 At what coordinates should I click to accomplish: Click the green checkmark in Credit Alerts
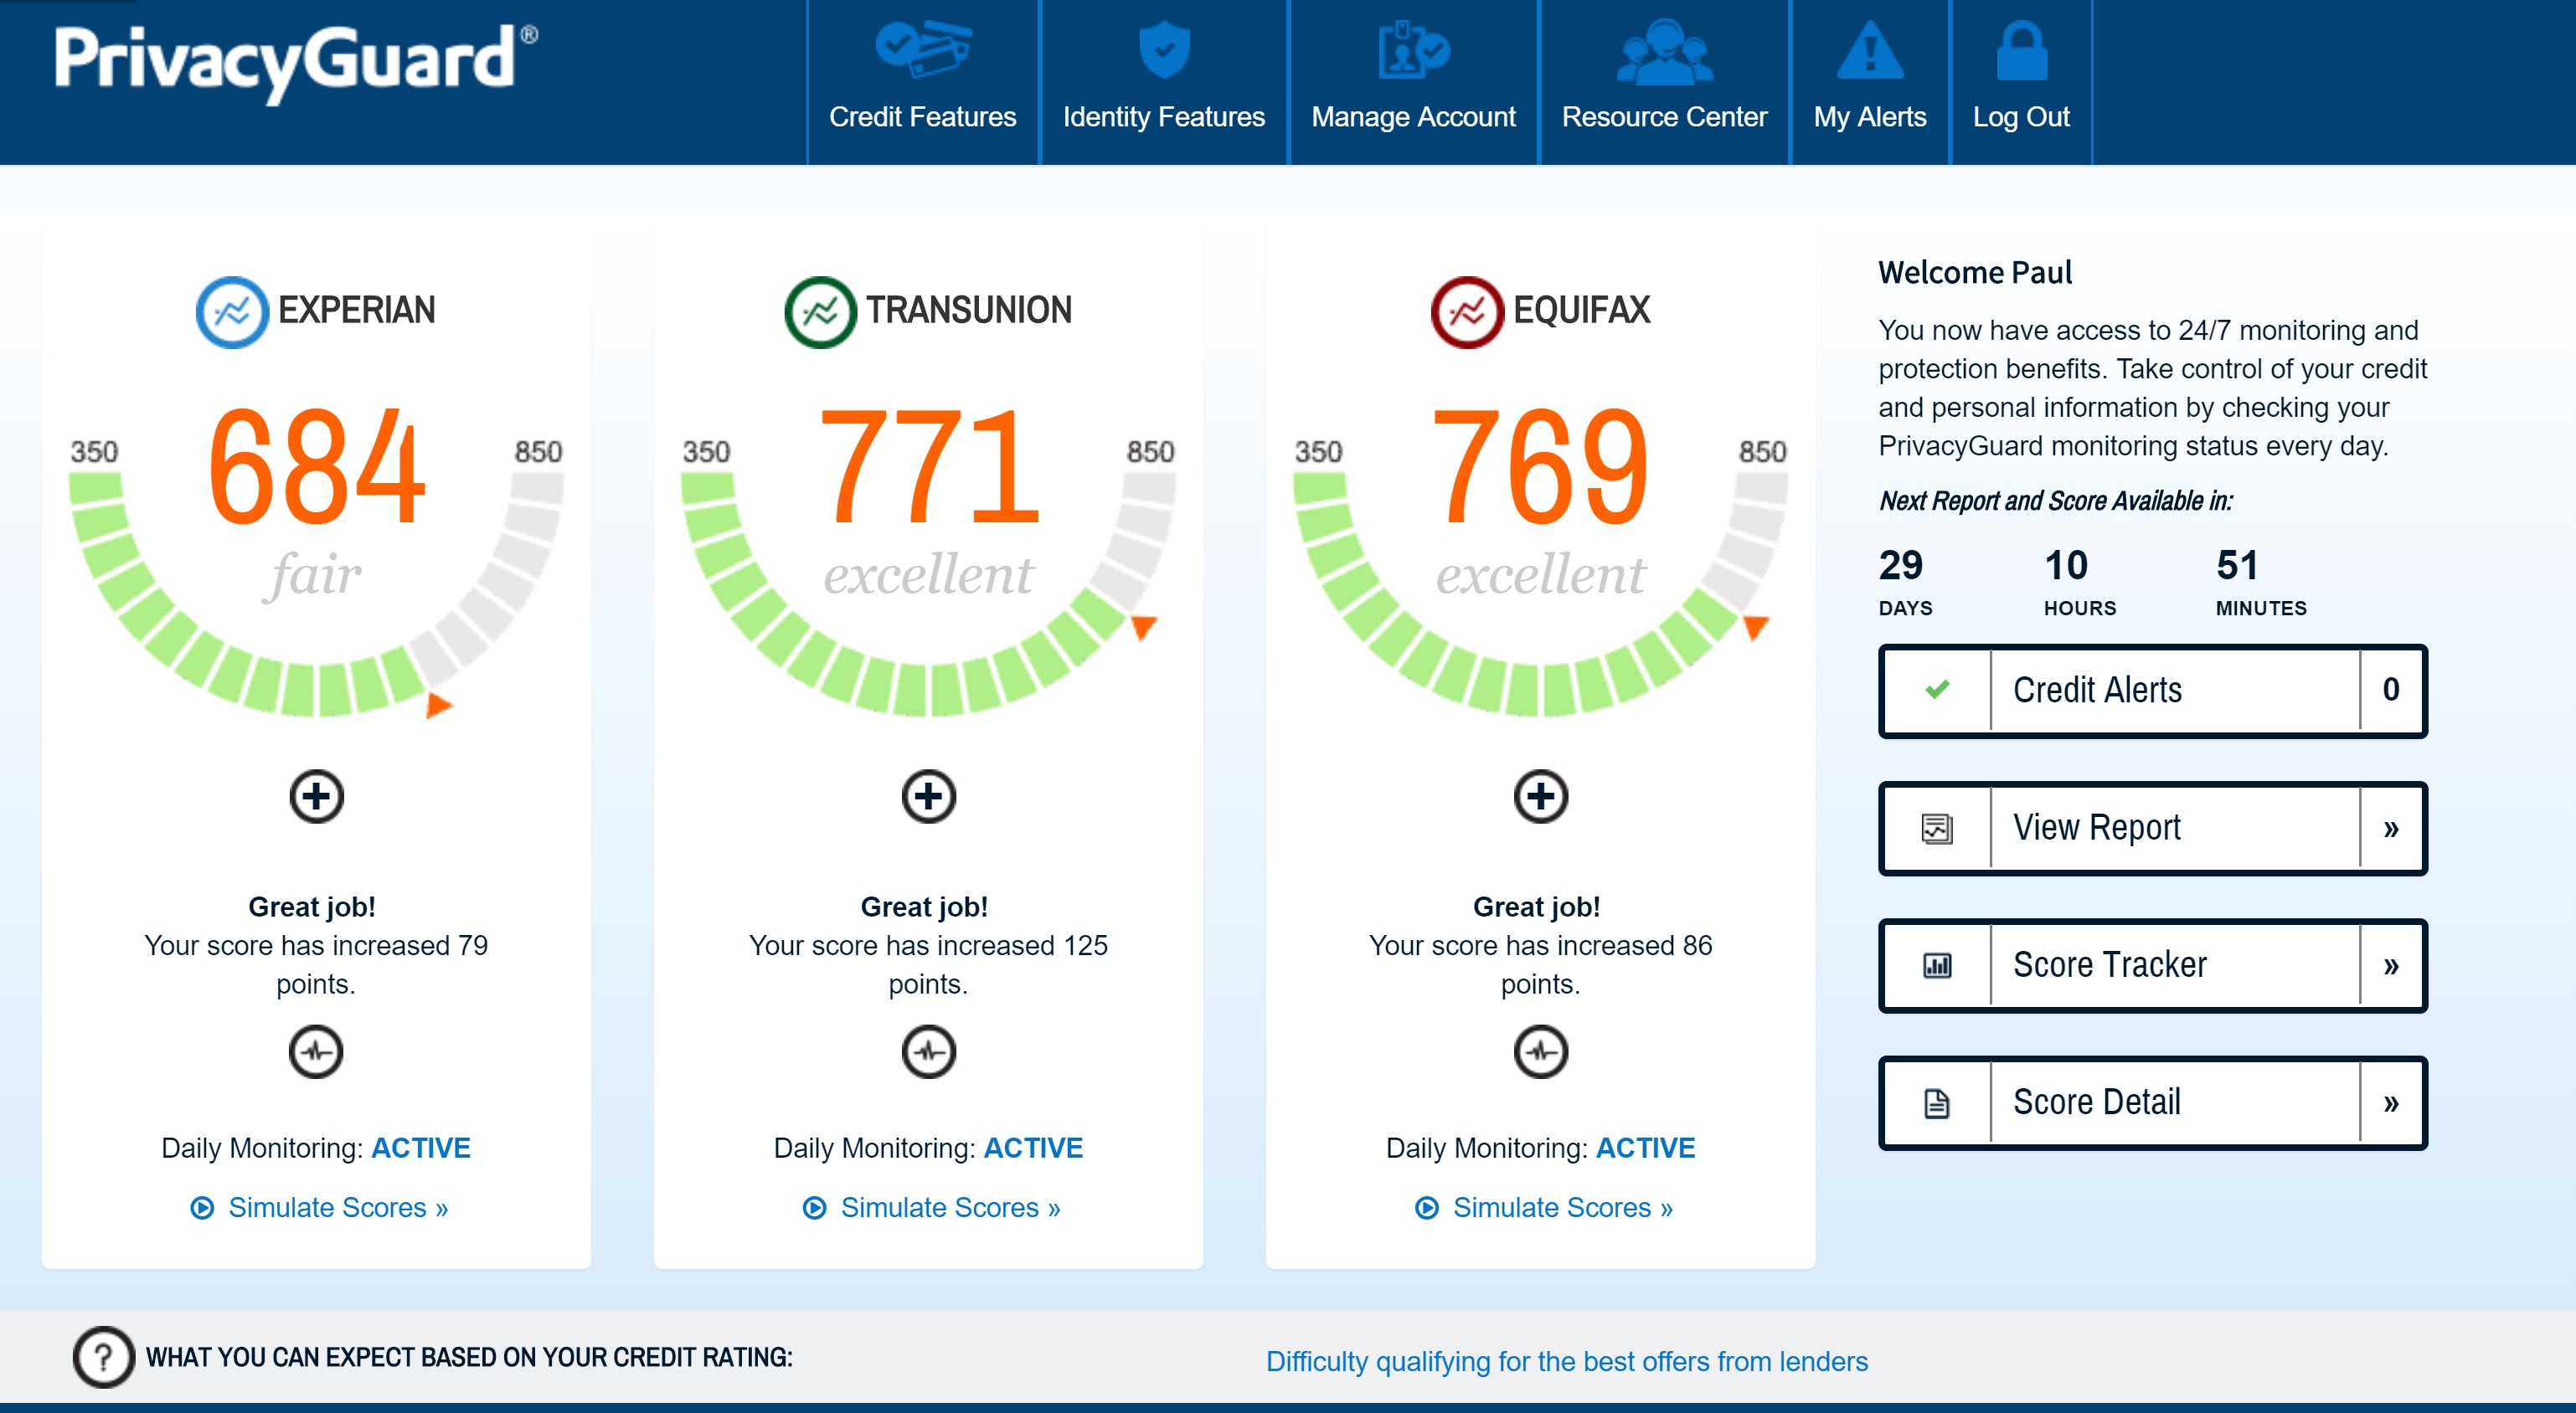click(1937, 690)
